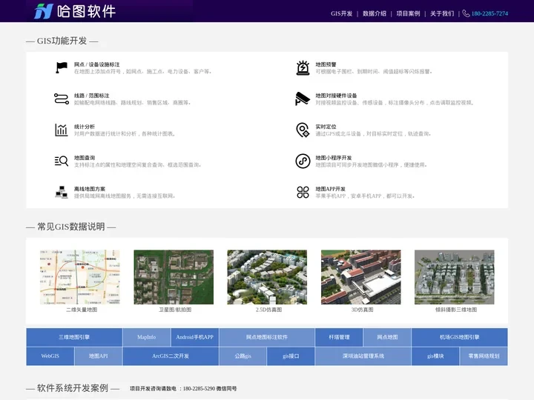This screenshot has width=534, height=400.
Task: Open the 2.5D仿真图 thumbnail image
Action: point(267,277)
